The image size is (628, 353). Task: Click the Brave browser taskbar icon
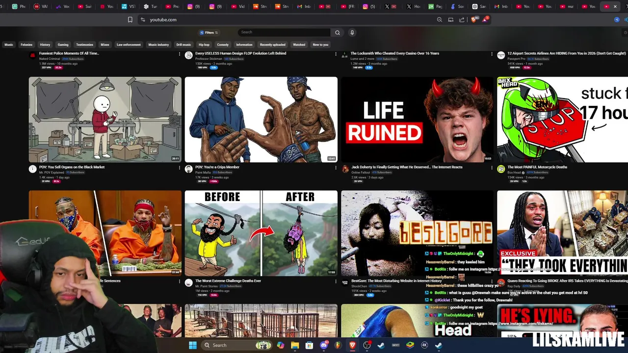tap(352, 345)
